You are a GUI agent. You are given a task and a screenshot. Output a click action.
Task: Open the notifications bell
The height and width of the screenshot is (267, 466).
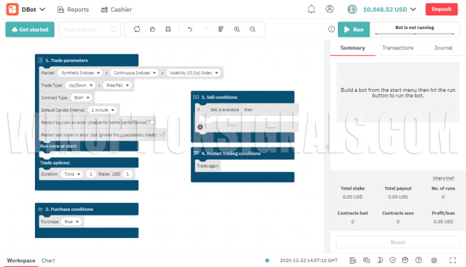[311, 10]
